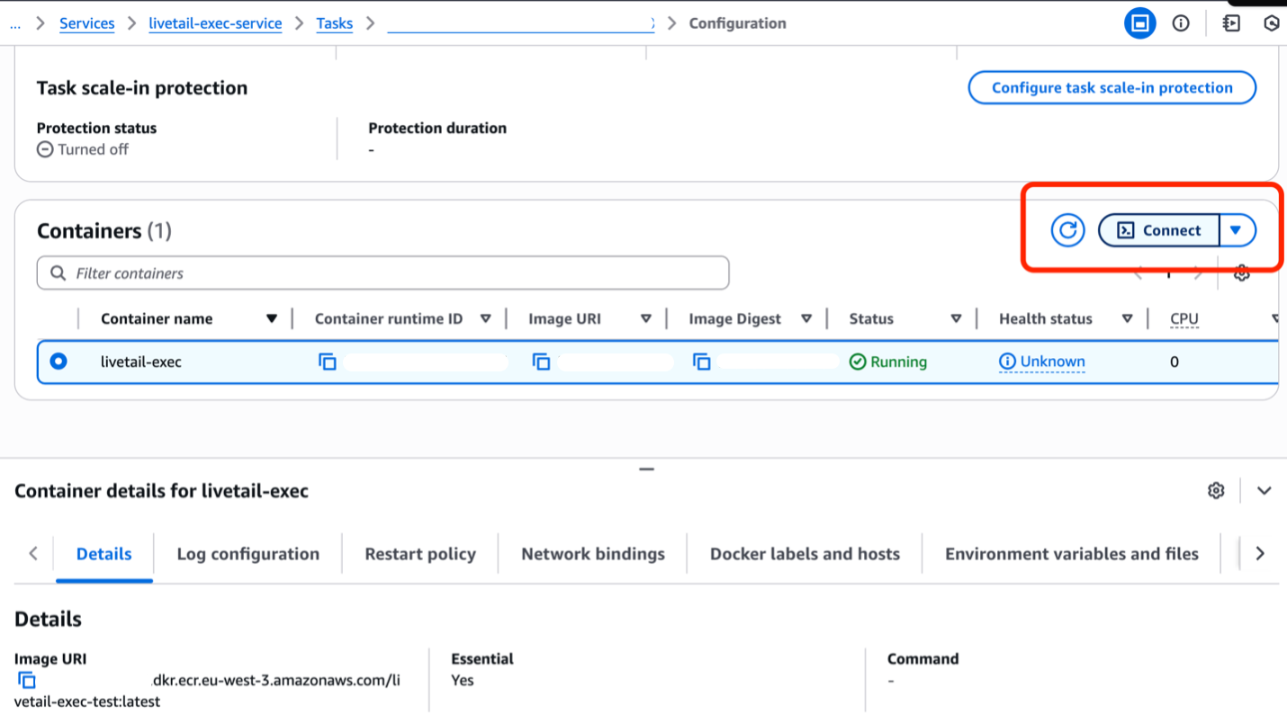Open Container details panel settings gear
The height and width of the screenshot is (724, 1287).
click(x=1216, y=490)
